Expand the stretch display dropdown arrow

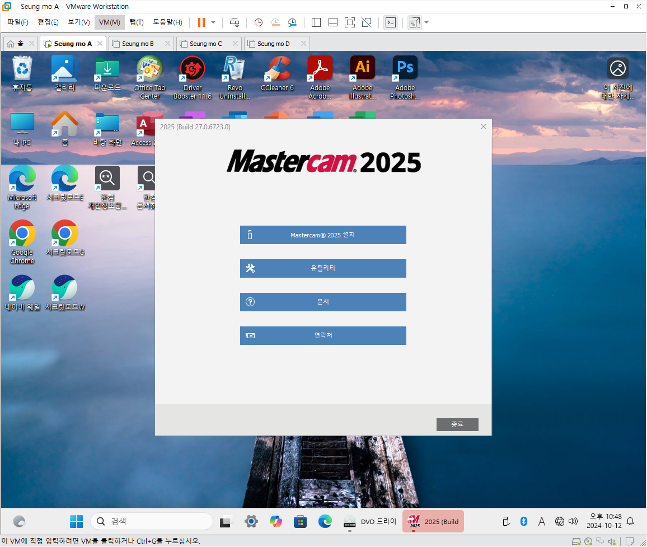(426, 22)
